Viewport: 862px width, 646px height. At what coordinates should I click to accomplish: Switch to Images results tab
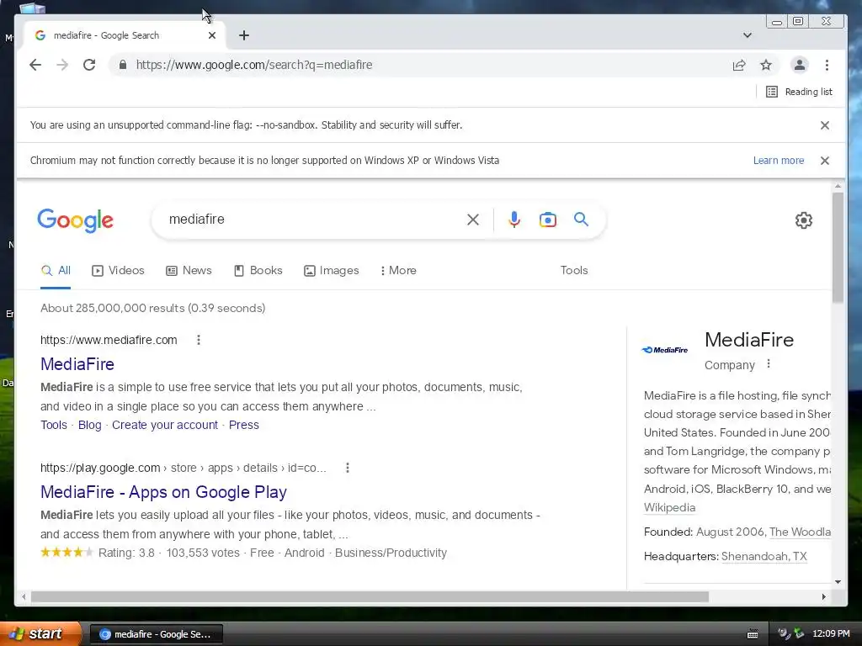pyautogui.click(x=331, y=270)
